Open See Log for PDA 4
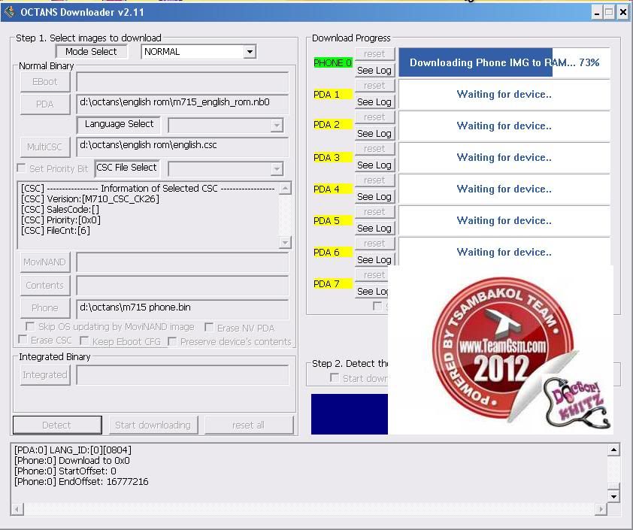The height and width of the screenshot is (530, 633). tap(374, 196)
